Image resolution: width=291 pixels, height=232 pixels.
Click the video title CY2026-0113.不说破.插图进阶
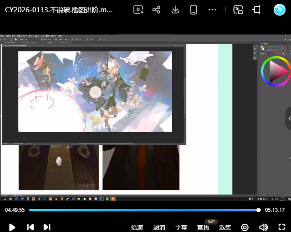[58, 10]
